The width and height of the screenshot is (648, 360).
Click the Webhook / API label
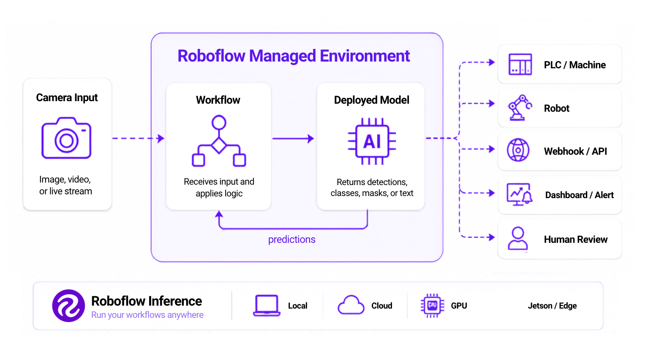(x=575, y=151)
